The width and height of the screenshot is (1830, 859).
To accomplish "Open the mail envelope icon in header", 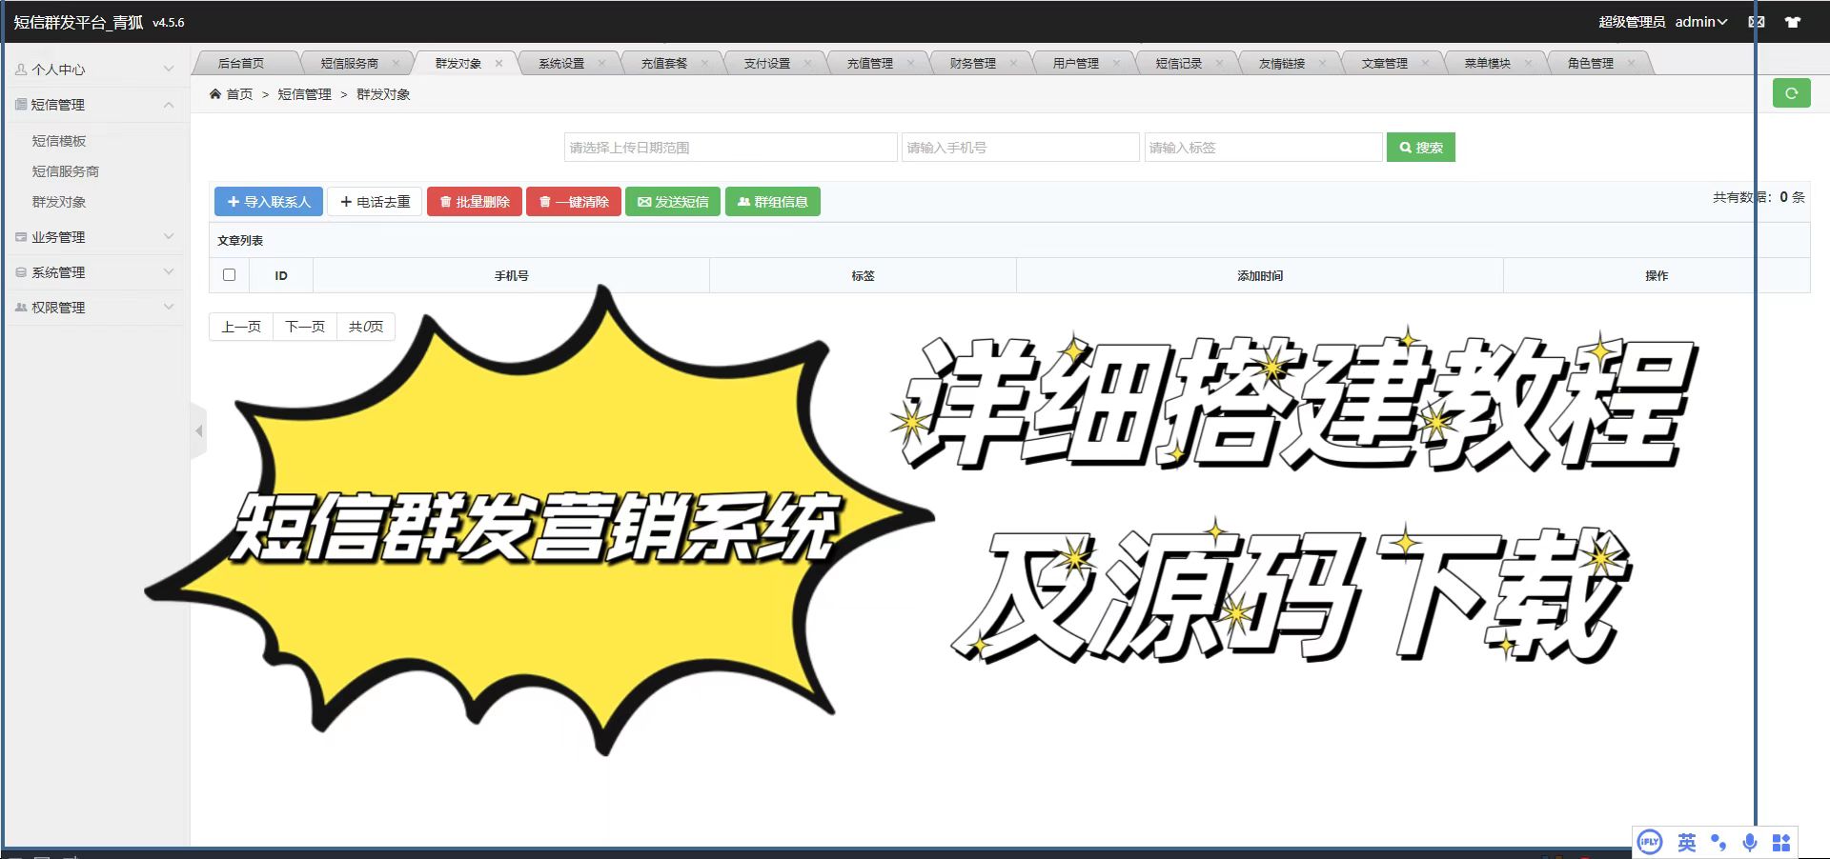I will pyautogui.click(x=1757, y=22).
